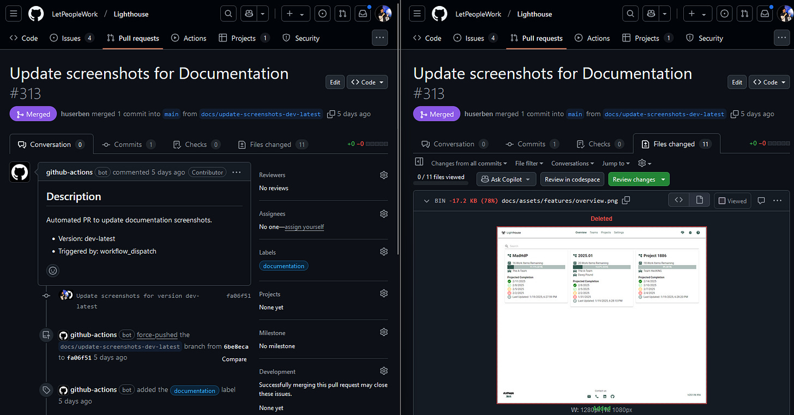The height and width of the screenshot is (415, 794).
Task: Open the create new plus dropdown, left window
Action: coord(296,14)
